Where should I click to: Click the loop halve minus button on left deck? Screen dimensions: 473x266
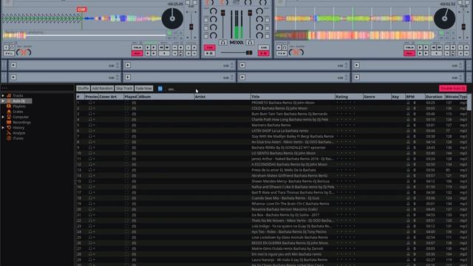[174, 47]
